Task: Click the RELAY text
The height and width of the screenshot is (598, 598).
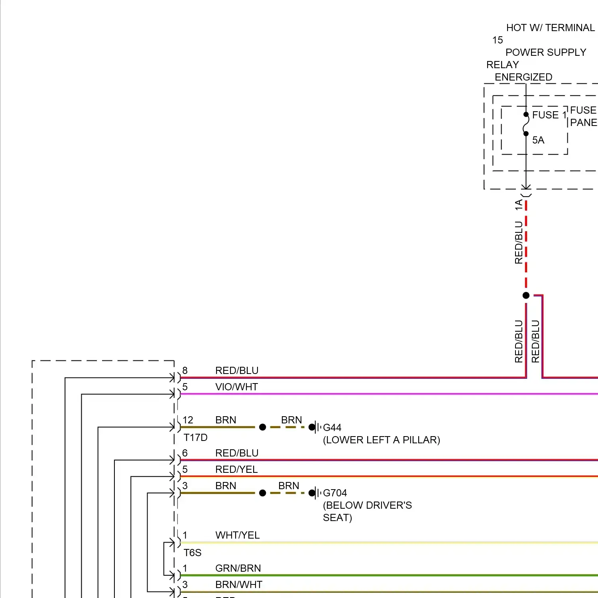Action: coord(503,65)
